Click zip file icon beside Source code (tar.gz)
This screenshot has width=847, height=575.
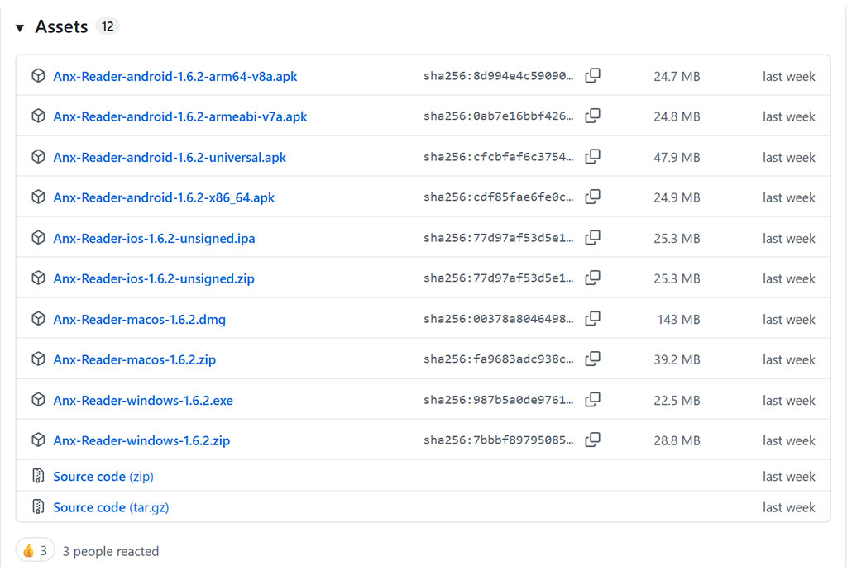coord(38,506)
